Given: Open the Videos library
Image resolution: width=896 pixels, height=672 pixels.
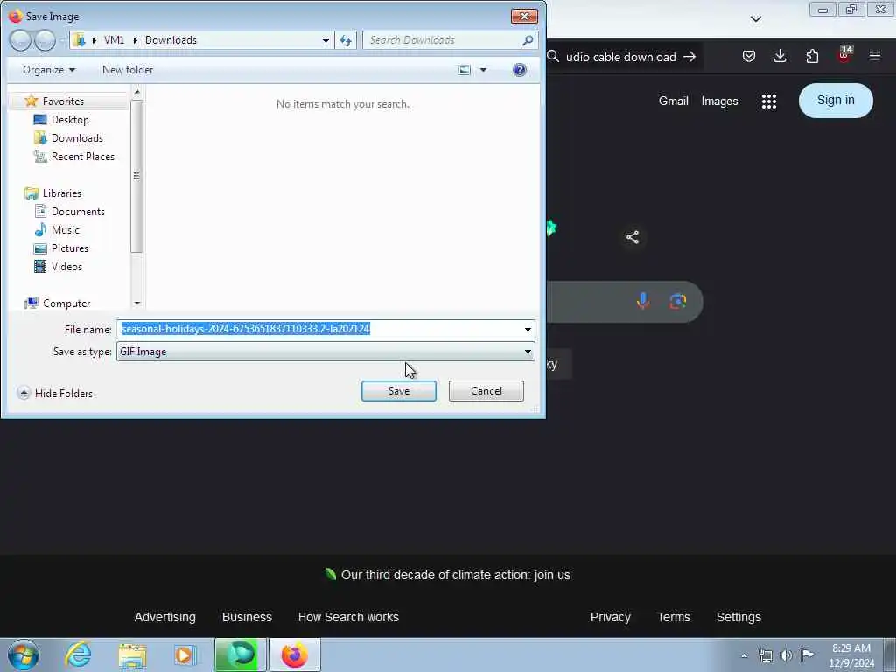Looking at the screenshot, I should (x=66, y=266).
